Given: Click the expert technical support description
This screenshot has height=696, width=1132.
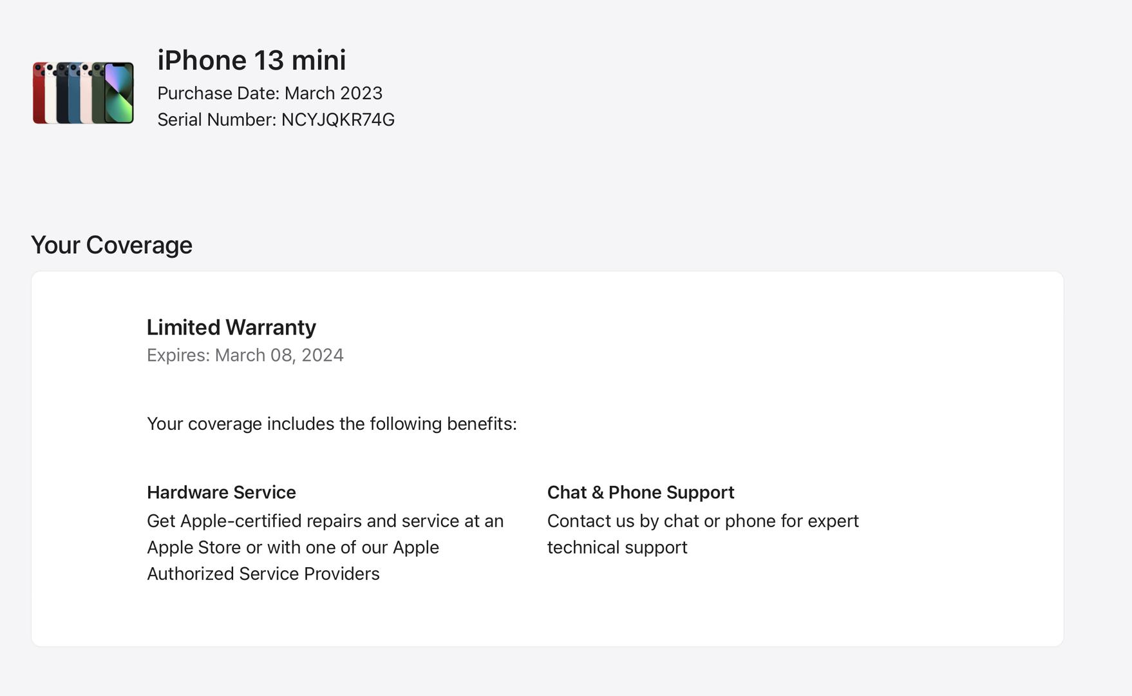Looking at the screenshot, I should click(703, 534).
